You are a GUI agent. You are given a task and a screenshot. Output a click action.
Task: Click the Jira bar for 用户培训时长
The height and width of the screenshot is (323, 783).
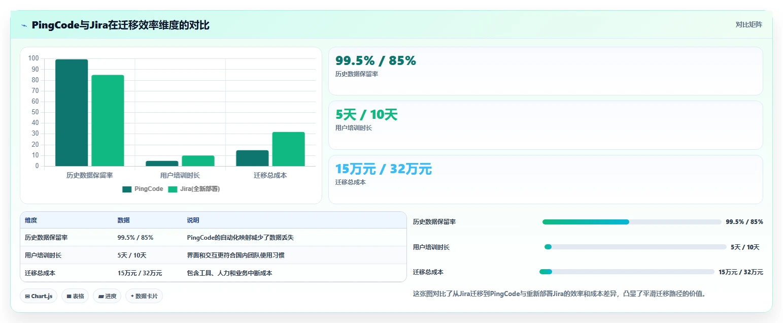198,160
